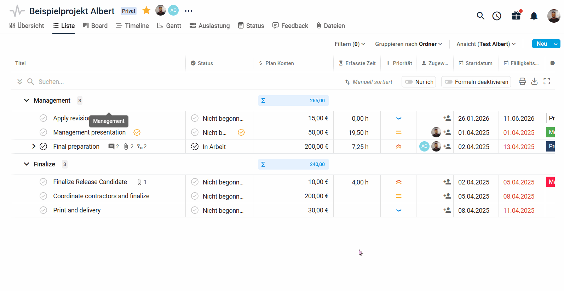Enter fullscreen mode via expand icon

pos(547,81)
